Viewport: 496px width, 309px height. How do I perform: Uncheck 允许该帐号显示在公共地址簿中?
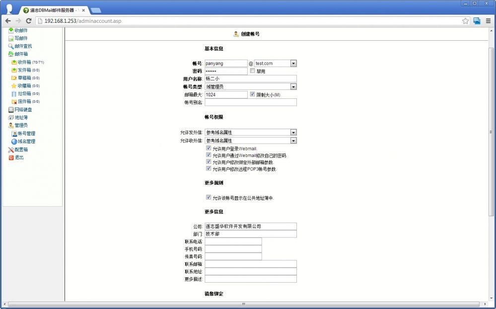coord(209,197)
